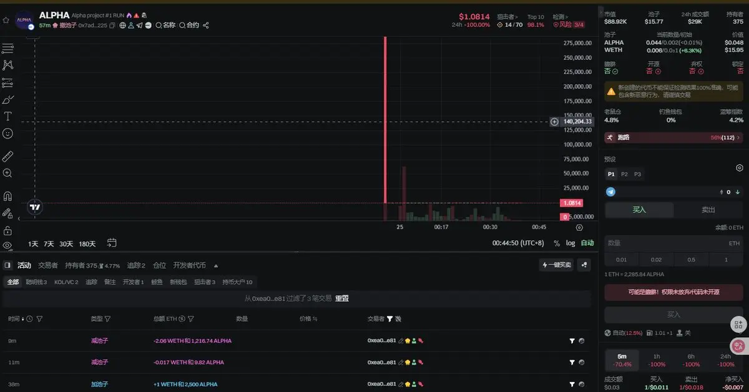Toggle lock all drawings icon
The height and width of the screenshot is (392, 749).
(7, 230)
